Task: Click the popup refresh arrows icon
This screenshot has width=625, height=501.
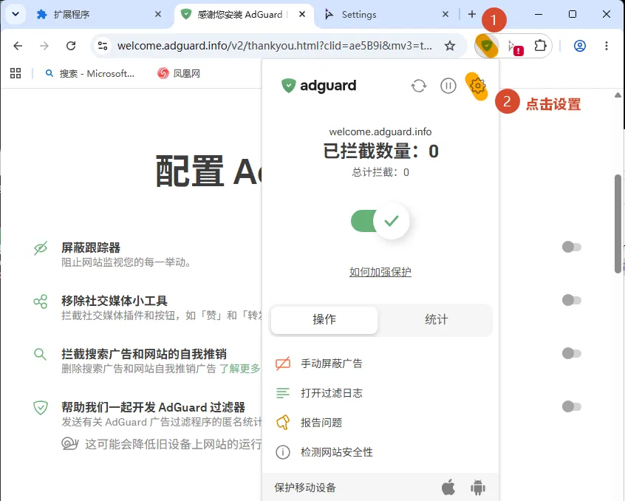Action: tap(419, 86)
